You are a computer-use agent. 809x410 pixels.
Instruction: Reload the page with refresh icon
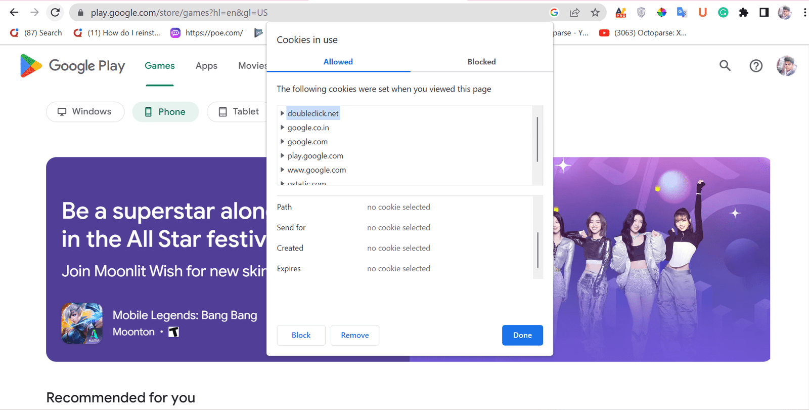coord(55,12)
